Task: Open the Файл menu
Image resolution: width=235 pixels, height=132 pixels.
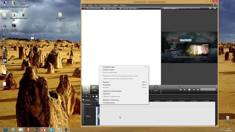Action: click(84, 5)
